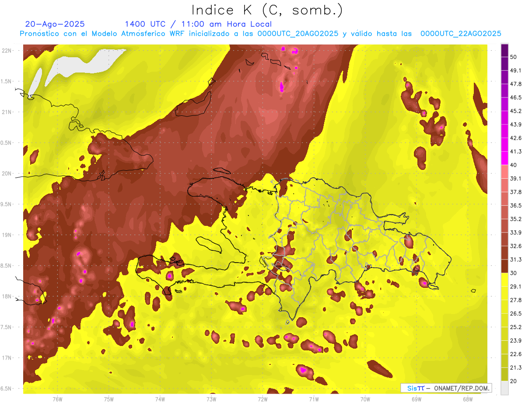The height and width of the screenshot is (405, 525).
Task: Click the colorbar value '50'
Action: click(514, 57)
